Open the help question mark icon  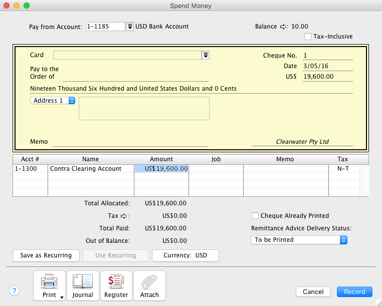coord(14,291)
